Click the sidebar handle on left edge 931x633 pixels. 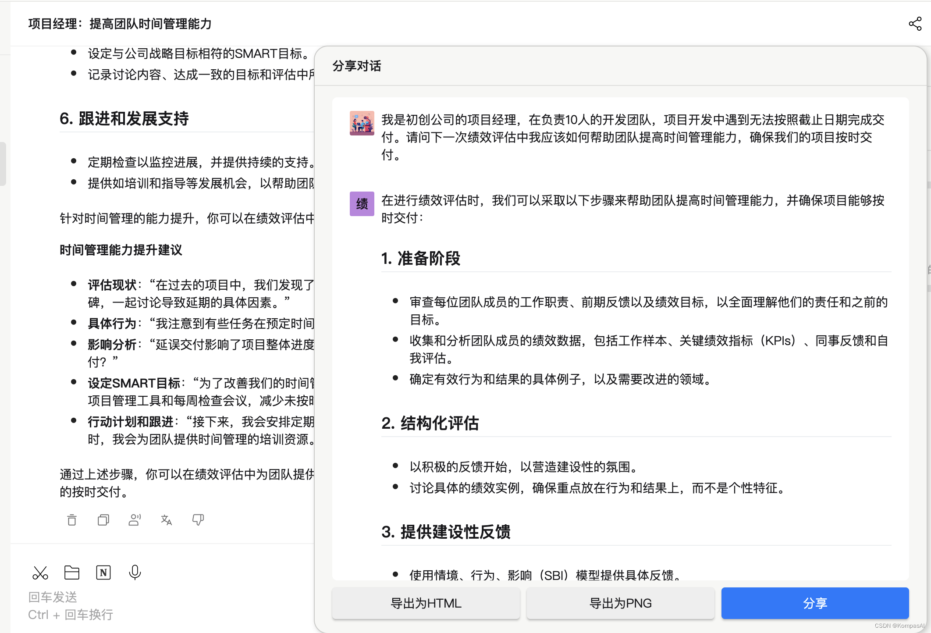(3, 164)
